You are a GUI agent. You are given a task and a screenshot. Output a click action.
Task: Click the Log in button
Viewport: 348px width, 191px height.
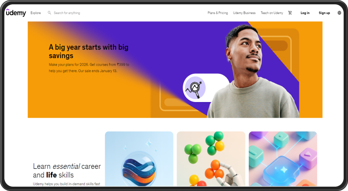(x=305, y=13)
